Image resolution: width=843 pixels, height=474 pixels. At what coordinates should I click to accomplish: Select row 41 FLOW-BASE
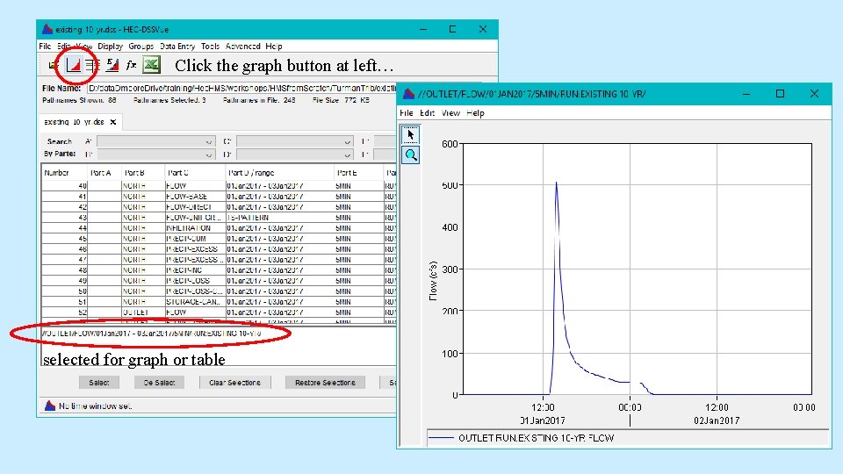point(220,197)
